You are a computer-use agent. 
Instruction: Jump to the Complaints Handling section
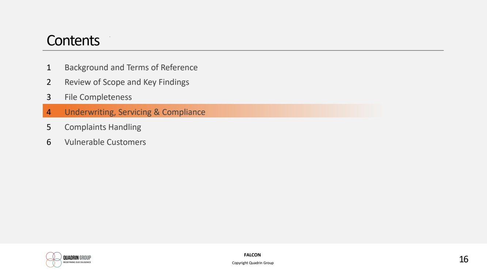click(103, 127)
